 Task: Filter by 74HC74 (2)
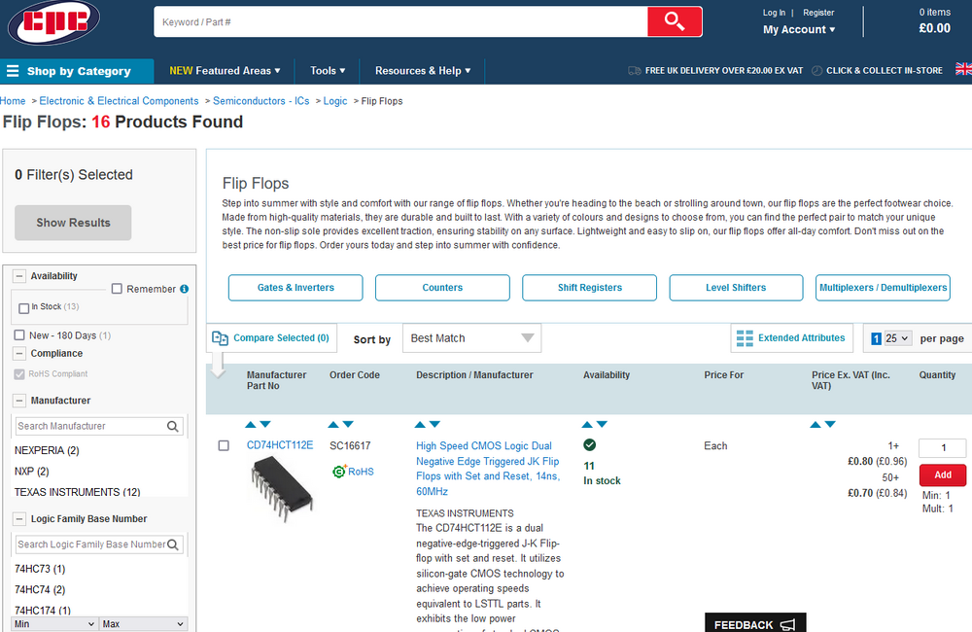[x=40, y=590]
